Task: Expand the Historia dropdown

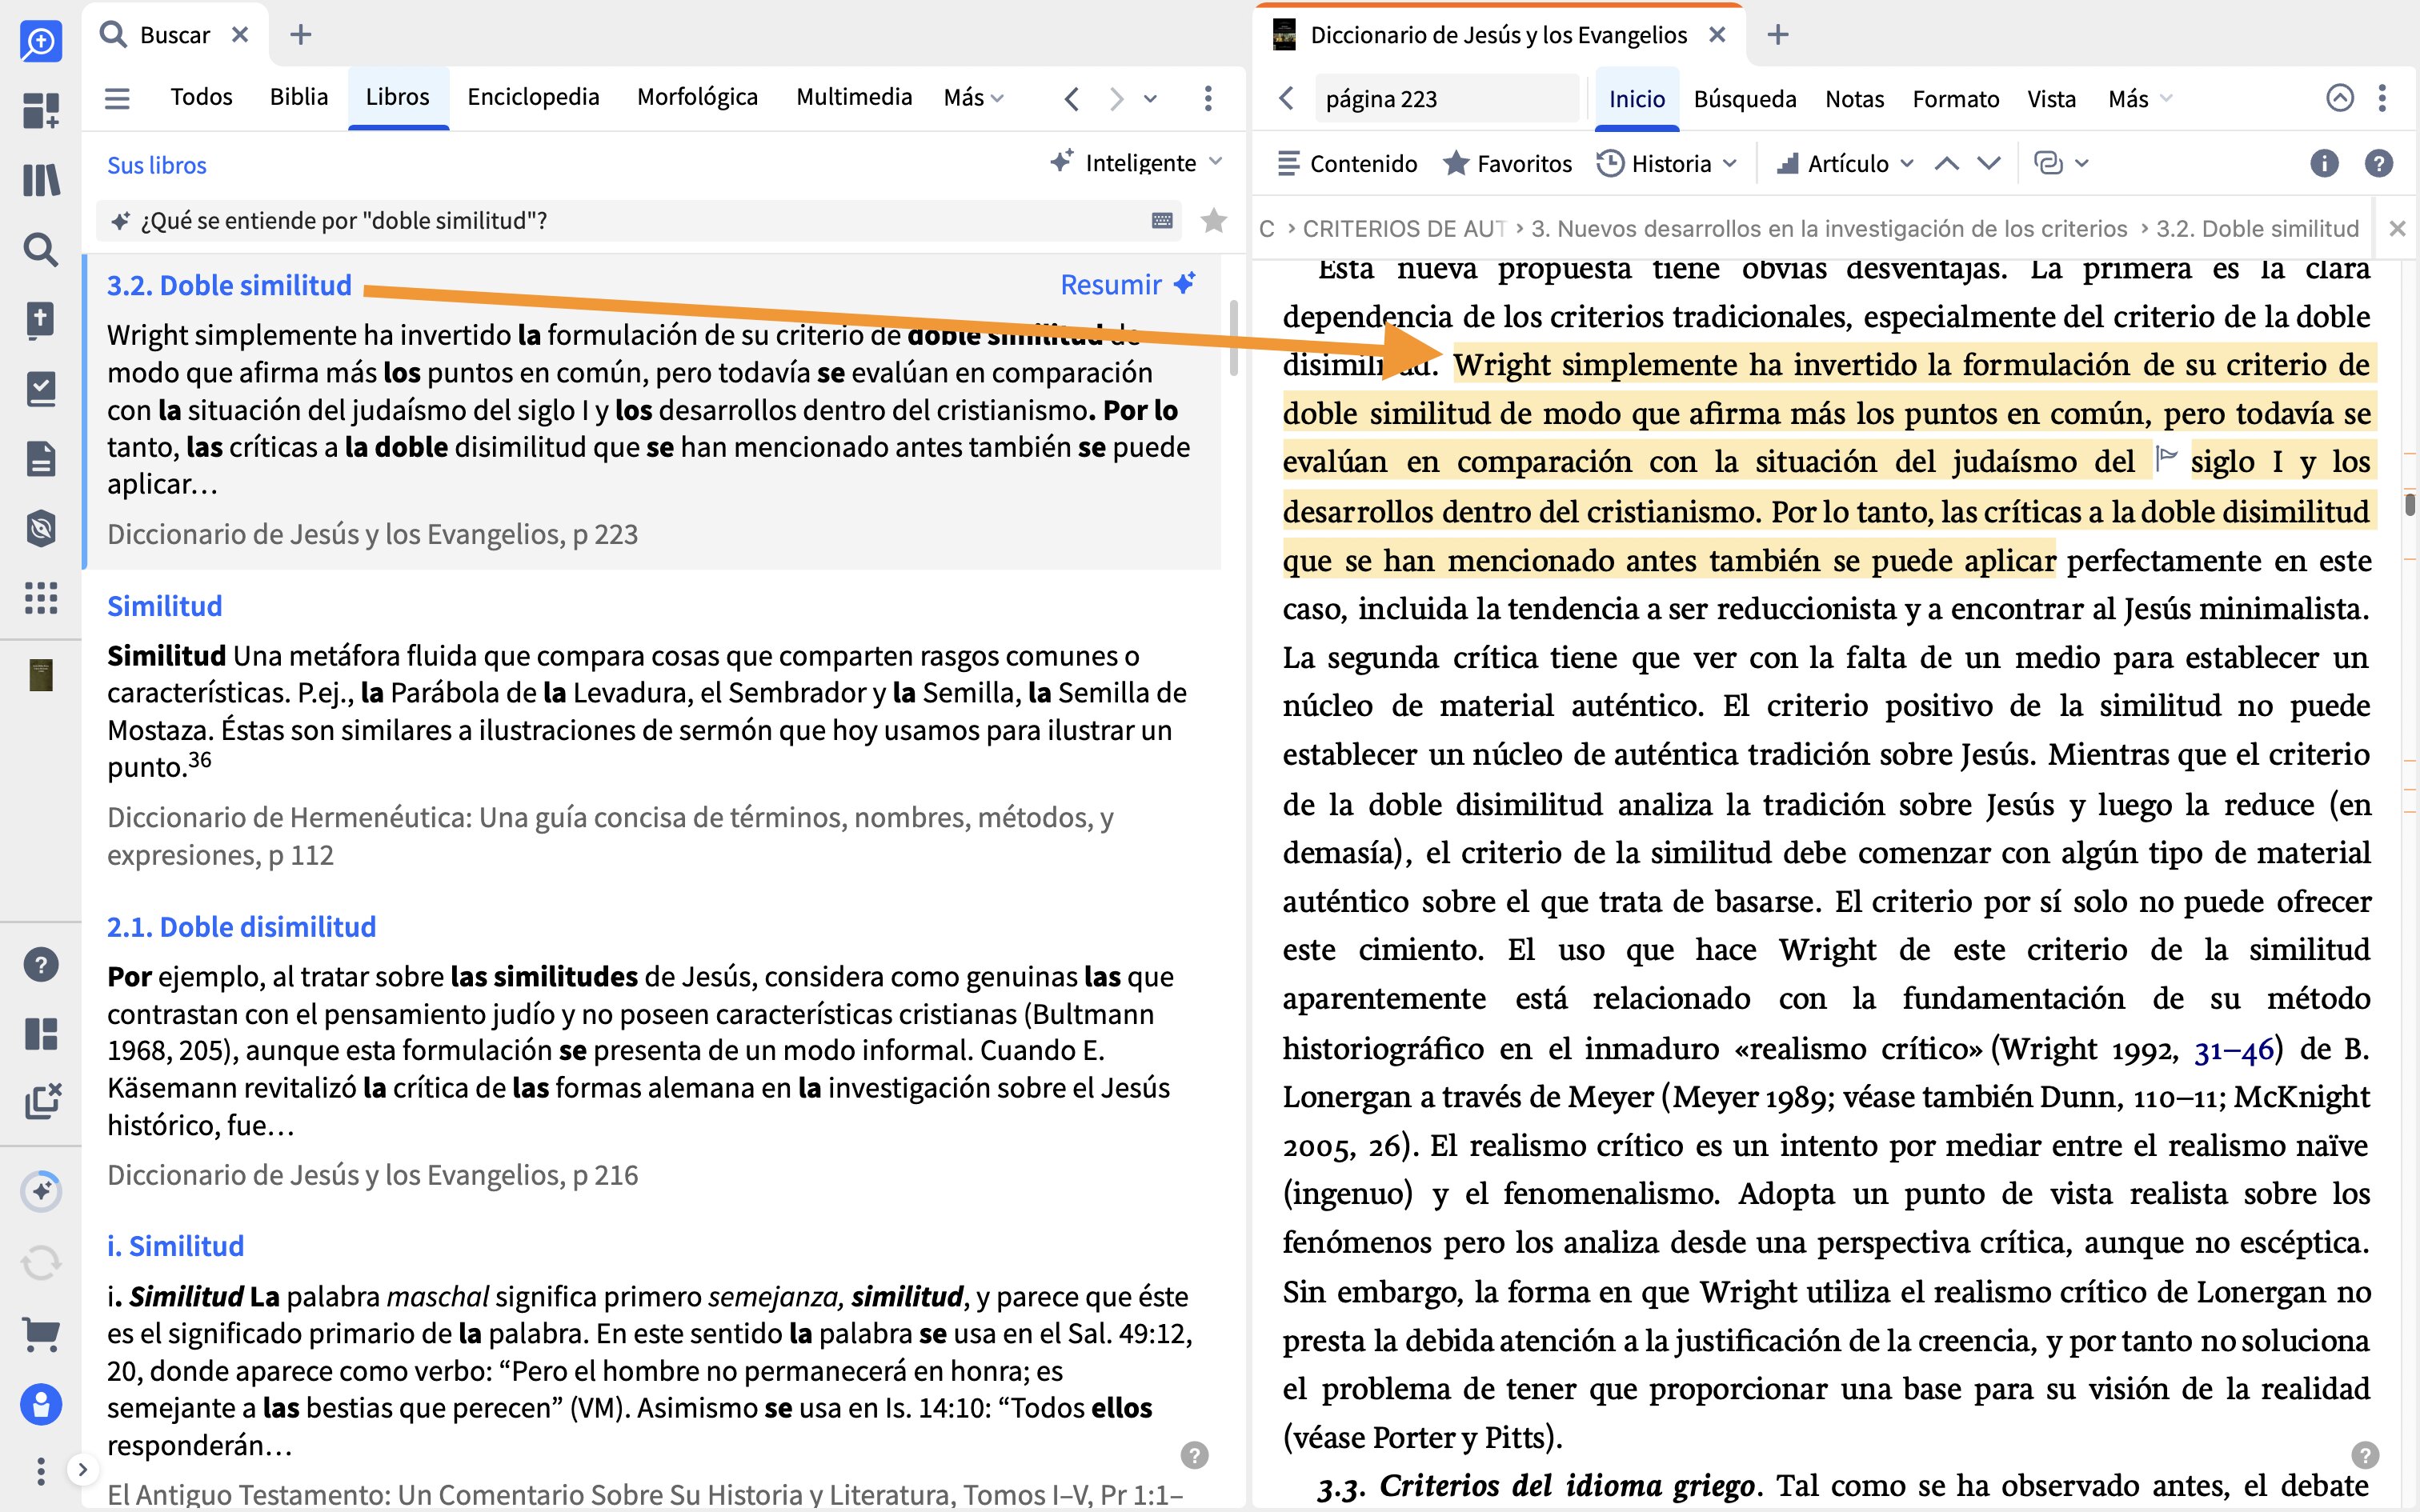Action: coord(1666,163)
